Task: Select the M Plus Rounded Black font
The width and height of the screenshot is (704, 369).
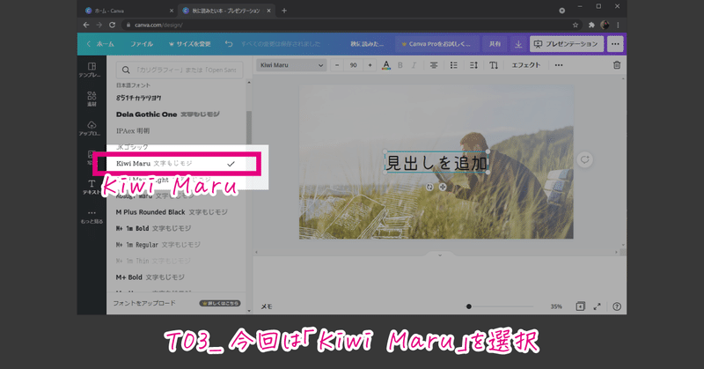Action: [172, 212]
